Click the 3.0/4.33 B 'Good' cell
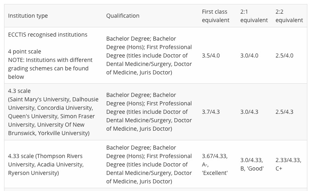The image size is (311, 191). 252,164
